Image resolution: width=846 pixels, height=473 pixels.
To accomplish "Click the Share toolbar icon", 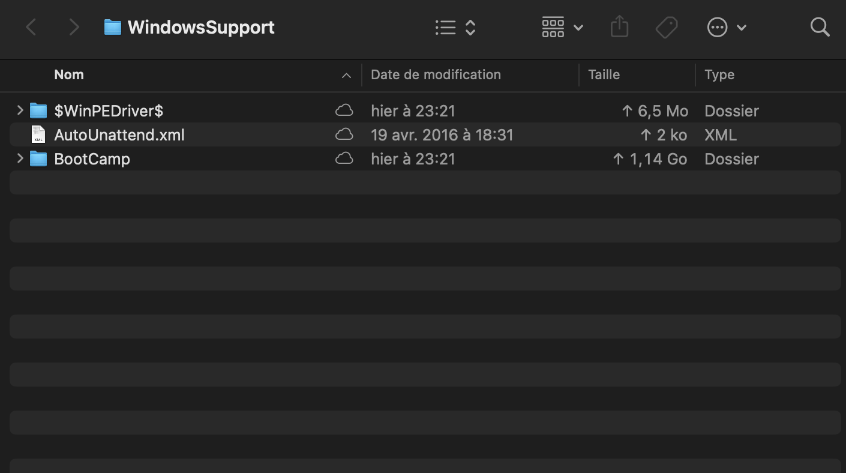I will click(x=619, y=27).
